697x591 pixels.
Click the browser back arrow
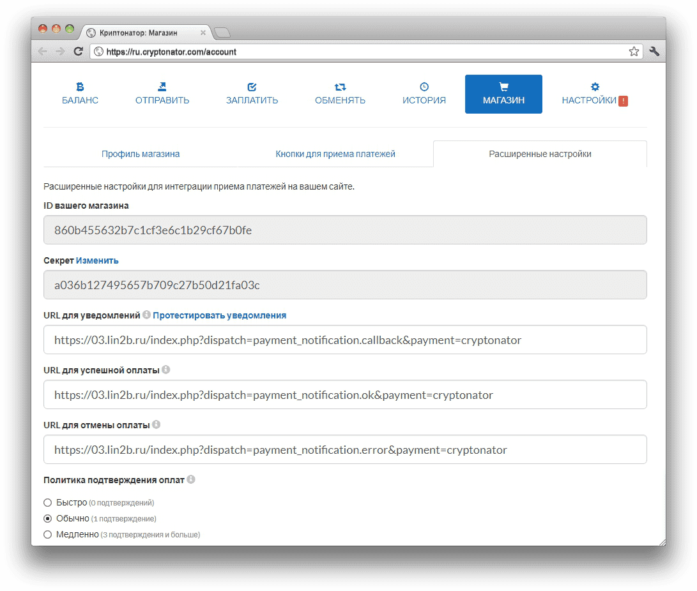click(43, 52)
